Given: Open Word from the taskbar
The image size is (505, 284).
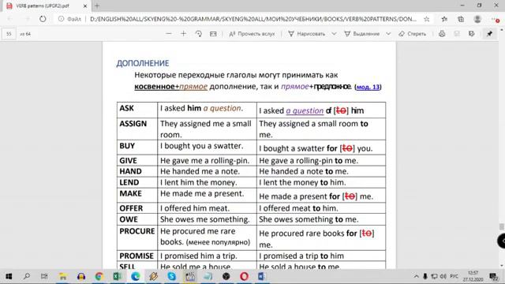Looking at the screenshot, I should click(x=261, y=276).
